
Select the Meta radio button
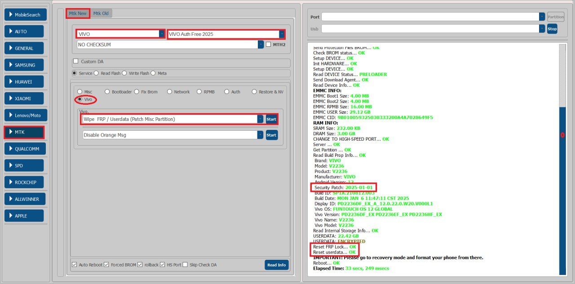153,73
